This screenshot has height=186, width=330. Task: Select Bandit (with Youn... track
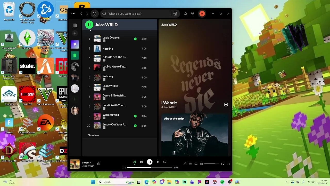tap(120, 106)
